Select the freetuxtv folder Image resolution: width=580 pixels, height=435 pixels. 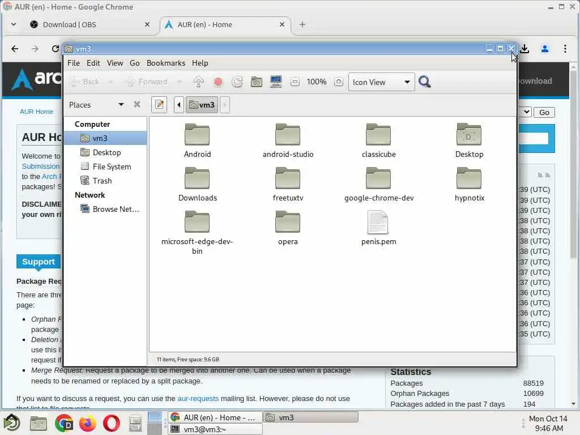[x=288, y=185]
